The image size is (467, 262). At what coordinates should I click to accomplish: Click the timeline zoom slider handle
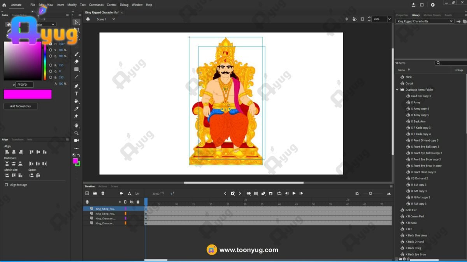click(x=370, y=193)
